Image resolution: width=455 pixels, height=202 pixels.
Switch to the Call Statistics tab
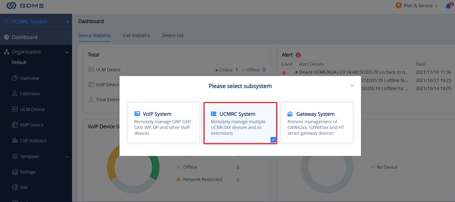click(136, 35)
